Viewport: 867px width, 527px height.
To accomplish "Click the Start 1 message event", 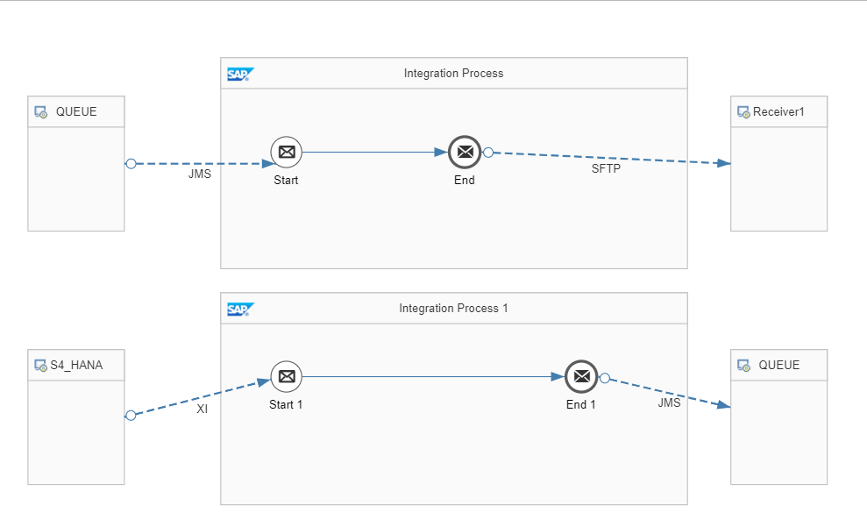I will pyautogui.click(x=286, y=377).
